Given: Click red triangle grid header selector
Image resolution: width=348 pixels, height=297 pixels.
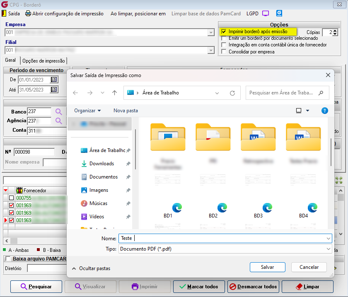Looking at the screenshot, I should click(x=6, y=190).
